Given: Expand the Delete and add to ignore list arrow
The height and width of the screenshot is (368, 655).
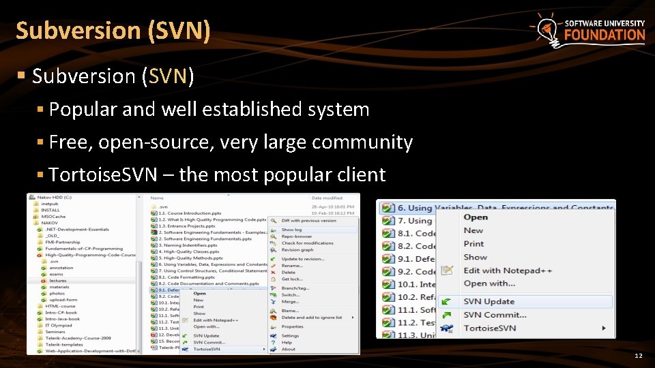Looking at the screenshot, I should click(353, 318).
